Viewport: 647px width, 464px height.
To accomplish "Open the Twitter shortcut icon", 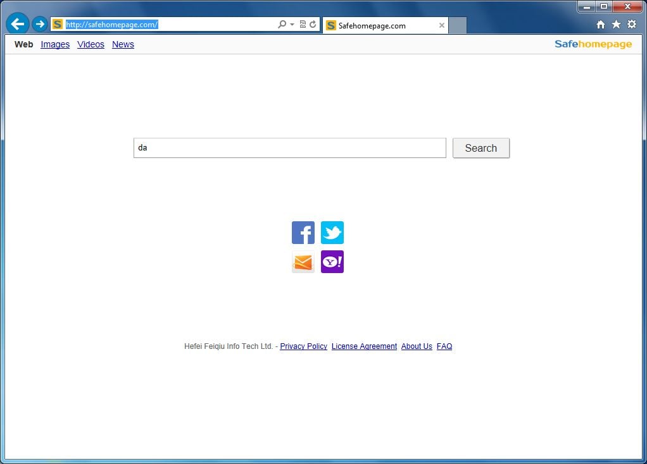I will point(332,233).
